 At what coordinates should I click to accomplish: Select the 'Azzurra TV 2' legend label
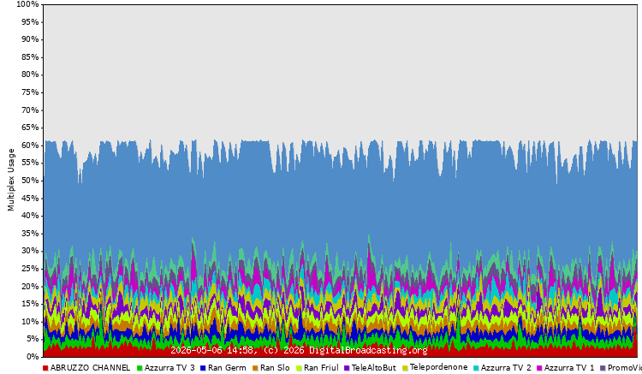tap(506, 368)
